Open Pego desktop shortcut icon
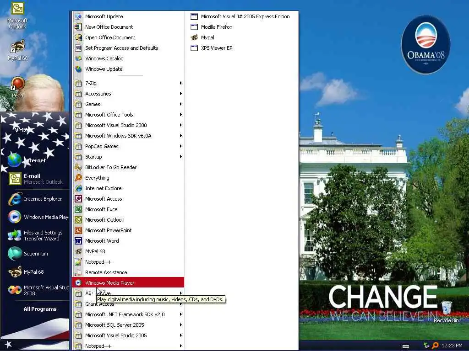Viewport: 469px width, 351px height. (18, 87)
